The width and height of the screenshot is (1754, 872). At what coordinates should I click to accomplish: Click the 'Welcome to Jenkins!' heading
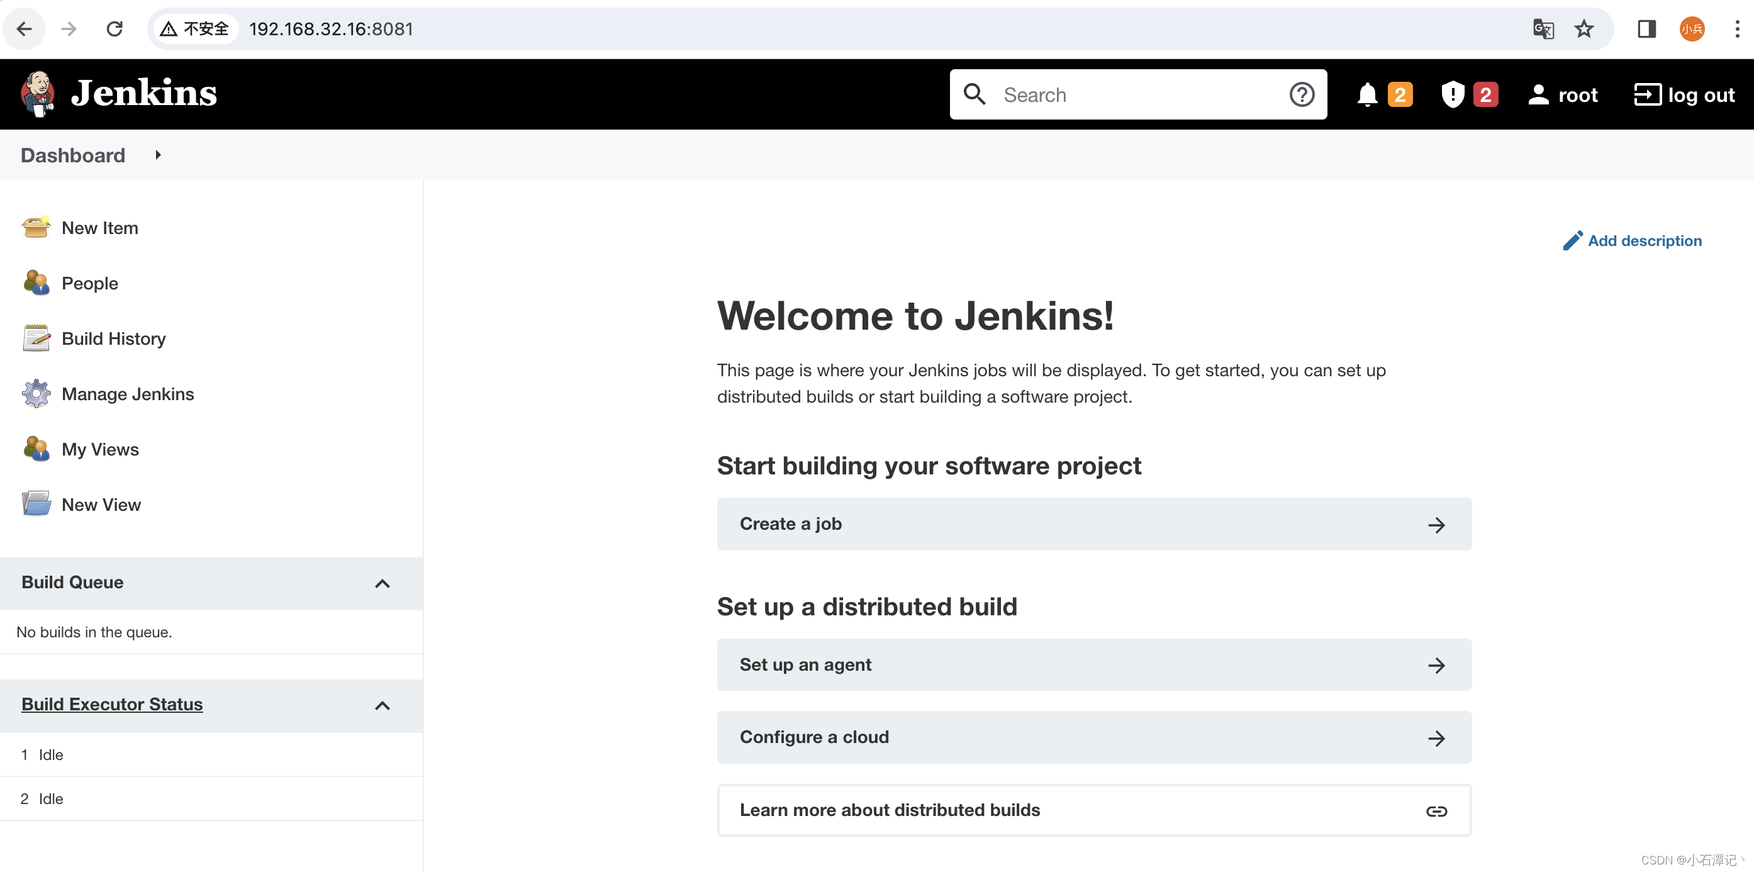915,316
